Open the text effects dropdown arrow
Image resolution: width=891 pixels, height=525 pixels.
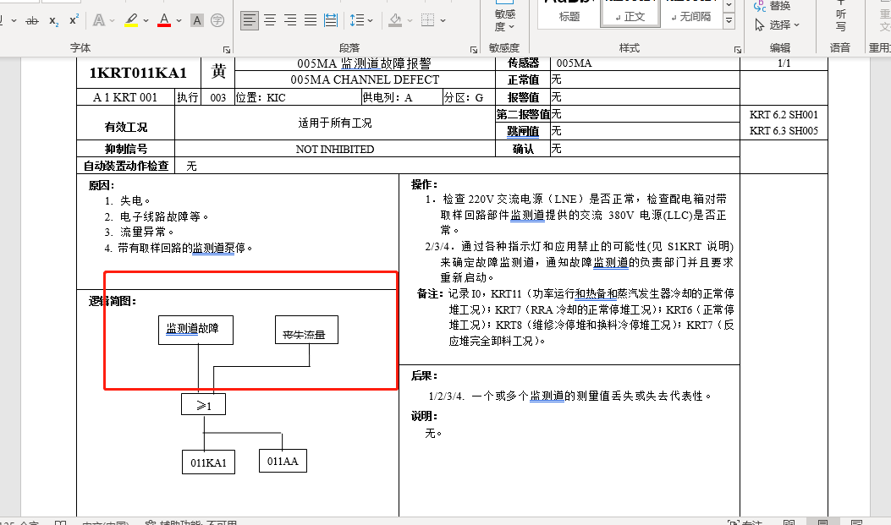[x=113, y=20]
